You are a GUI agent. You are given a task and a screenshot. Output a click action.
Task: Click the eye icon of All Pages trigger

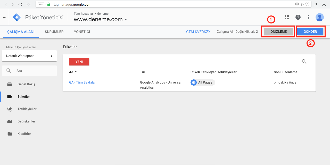(x=194, y=82)
